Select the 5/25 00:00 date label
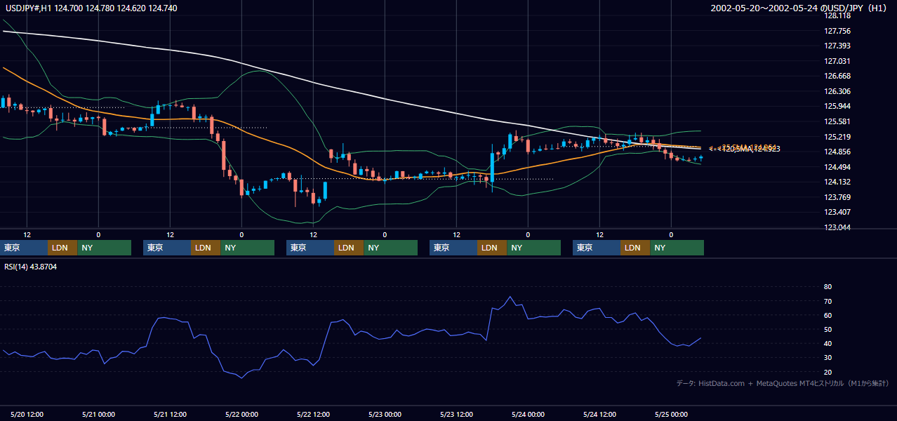This screenshot has width=897, height=421. pos(672,414)
